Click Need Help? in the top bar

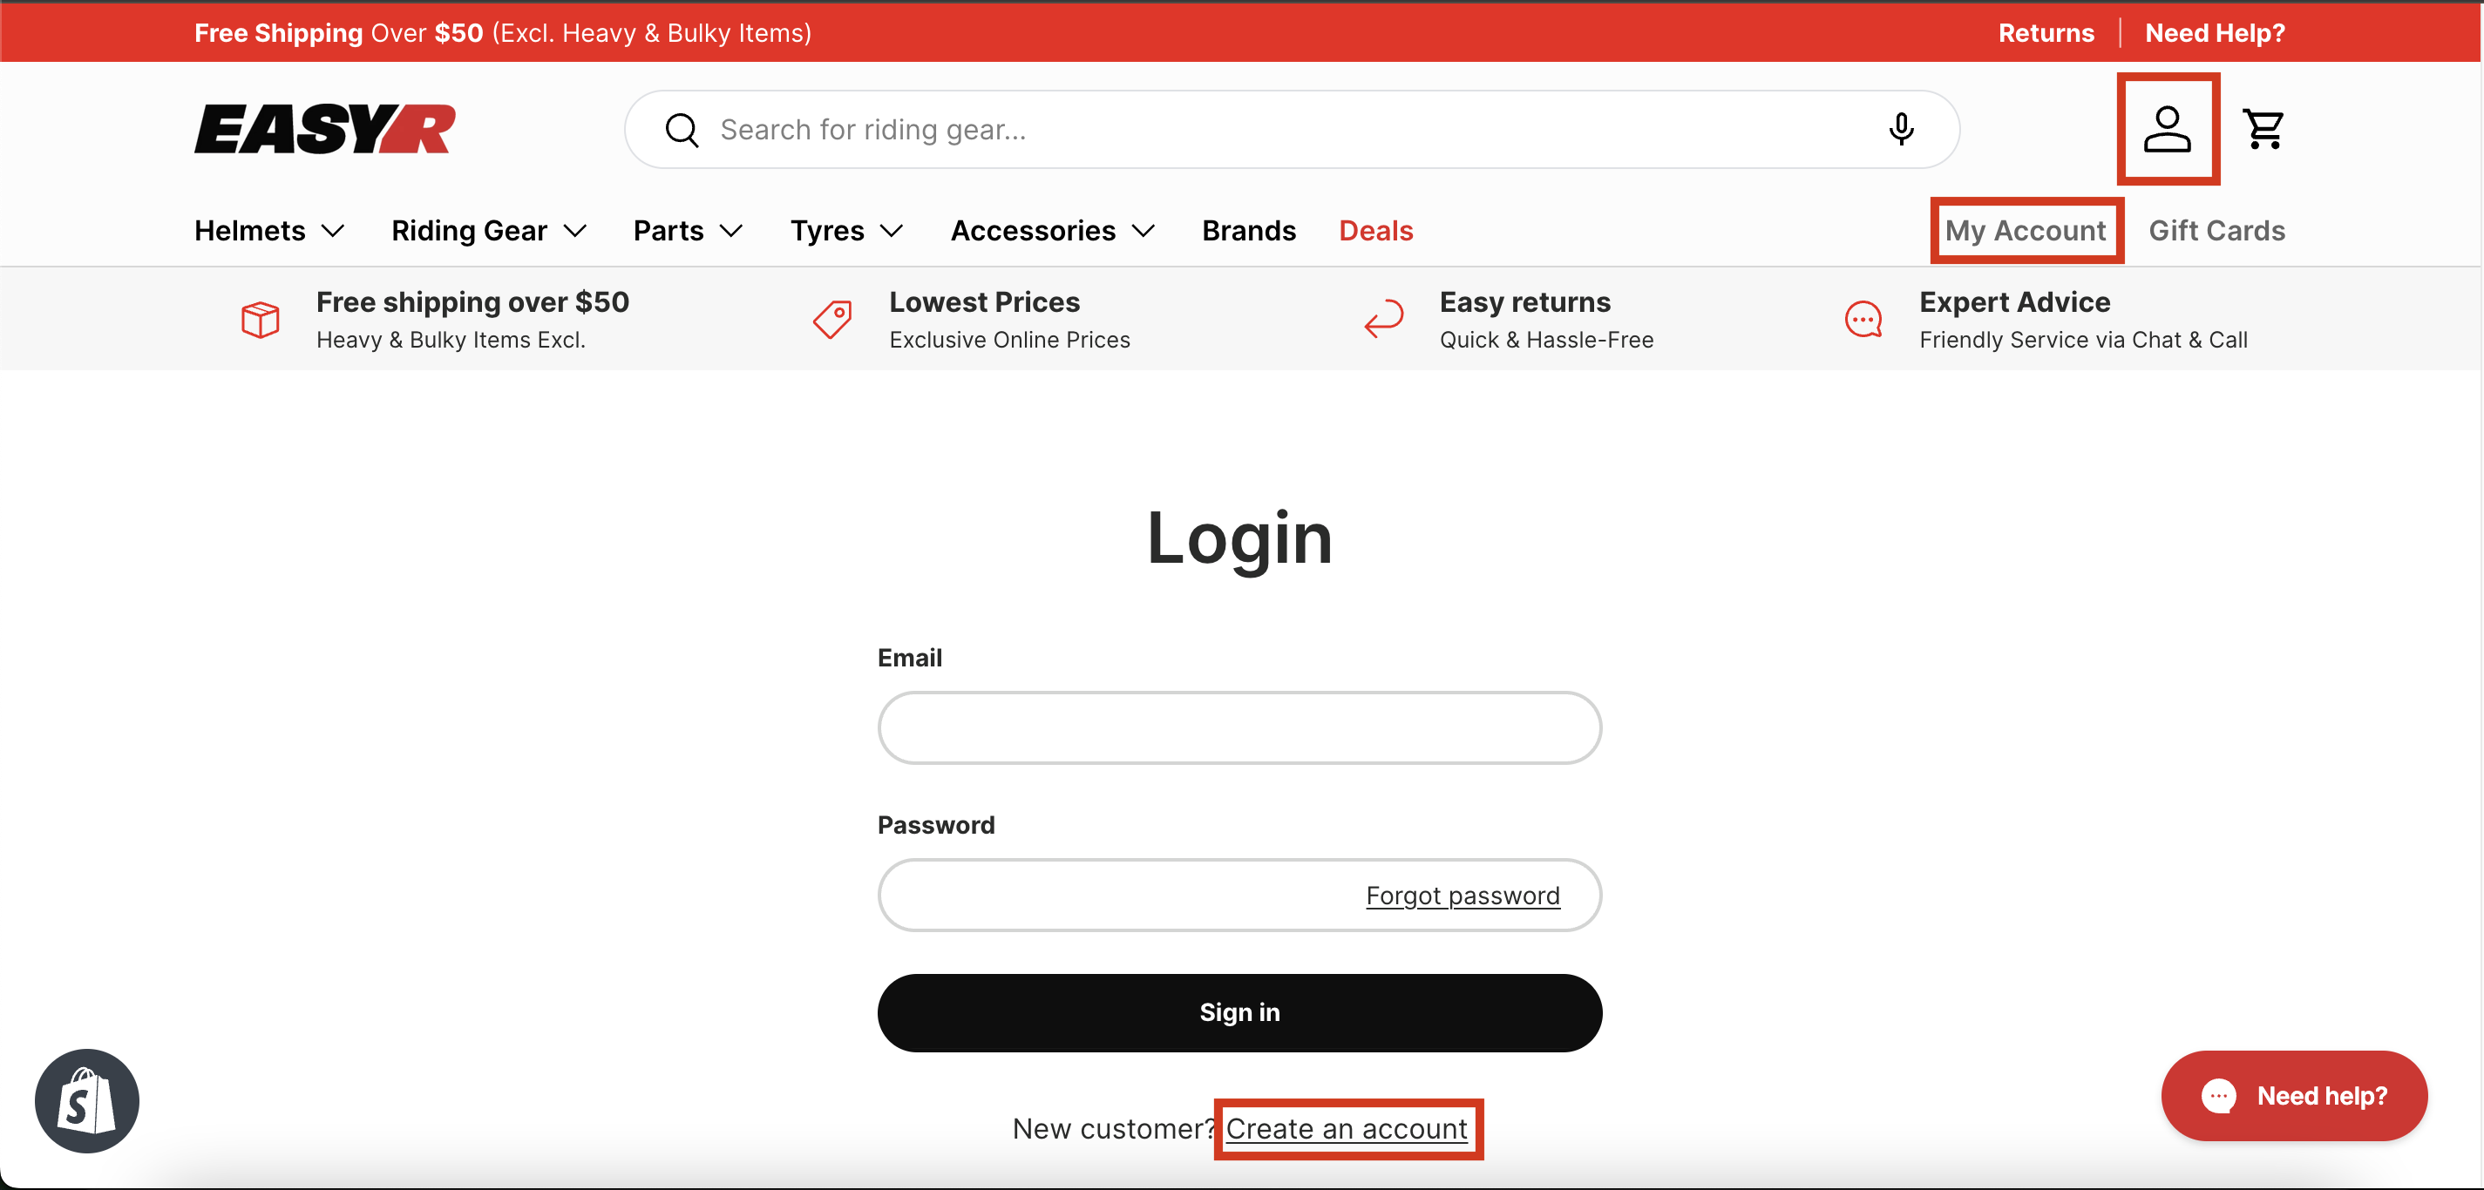pyautogui.click(x=2215, y=33)
